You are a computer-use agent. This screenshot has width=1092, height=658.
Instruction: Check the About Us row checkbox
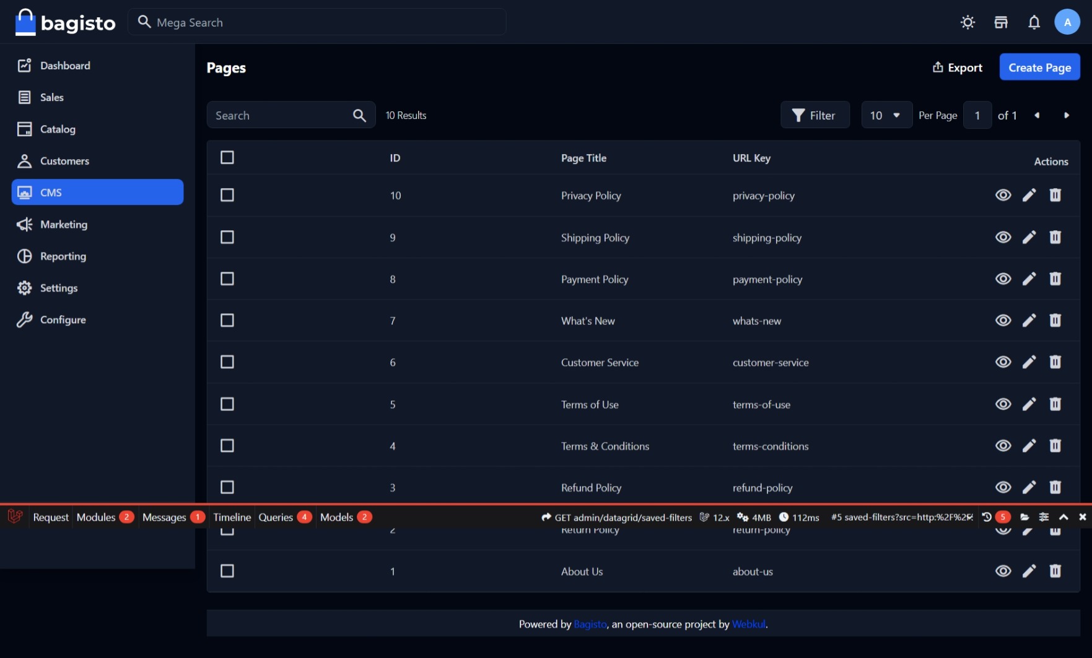[227, 571]
